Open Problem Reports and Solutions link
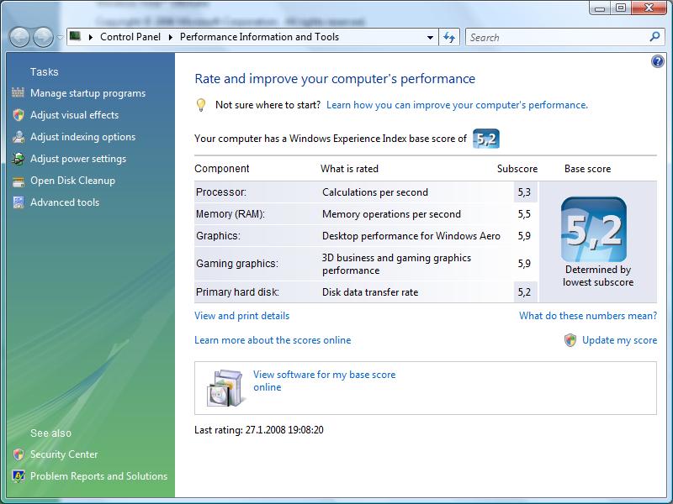Image resolution: width=673 pixels, height=504 pixels. coord(98,476)
